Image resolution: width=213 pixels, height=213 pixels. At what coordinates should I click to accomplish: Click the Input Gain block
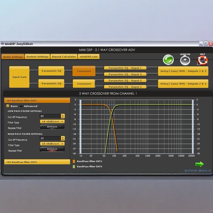[19, 77]
